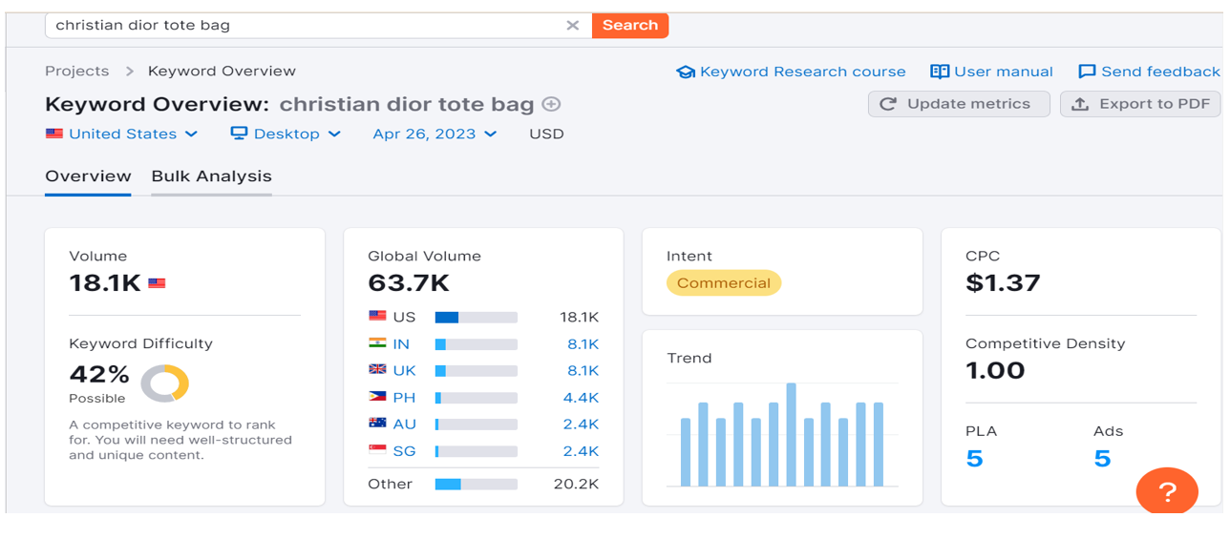Screen dimensions: 1230x559
Task: Click Send feedback link
Action: coord(1160,72)
